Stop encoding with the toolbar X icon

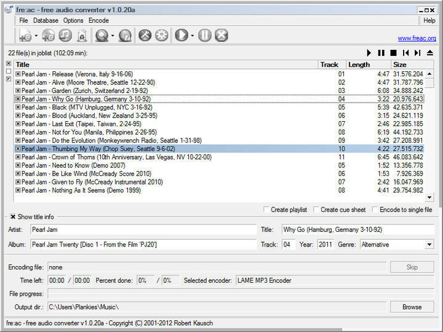(x=221, y=36)
